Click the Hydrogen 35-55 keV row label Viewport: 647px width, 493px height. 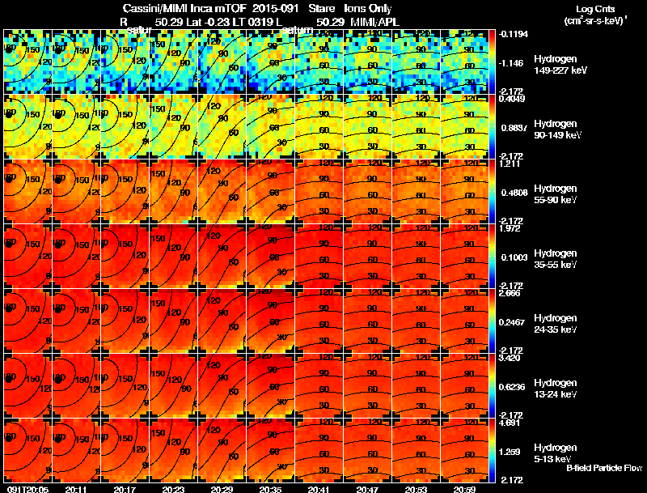(x=556, y=259)
